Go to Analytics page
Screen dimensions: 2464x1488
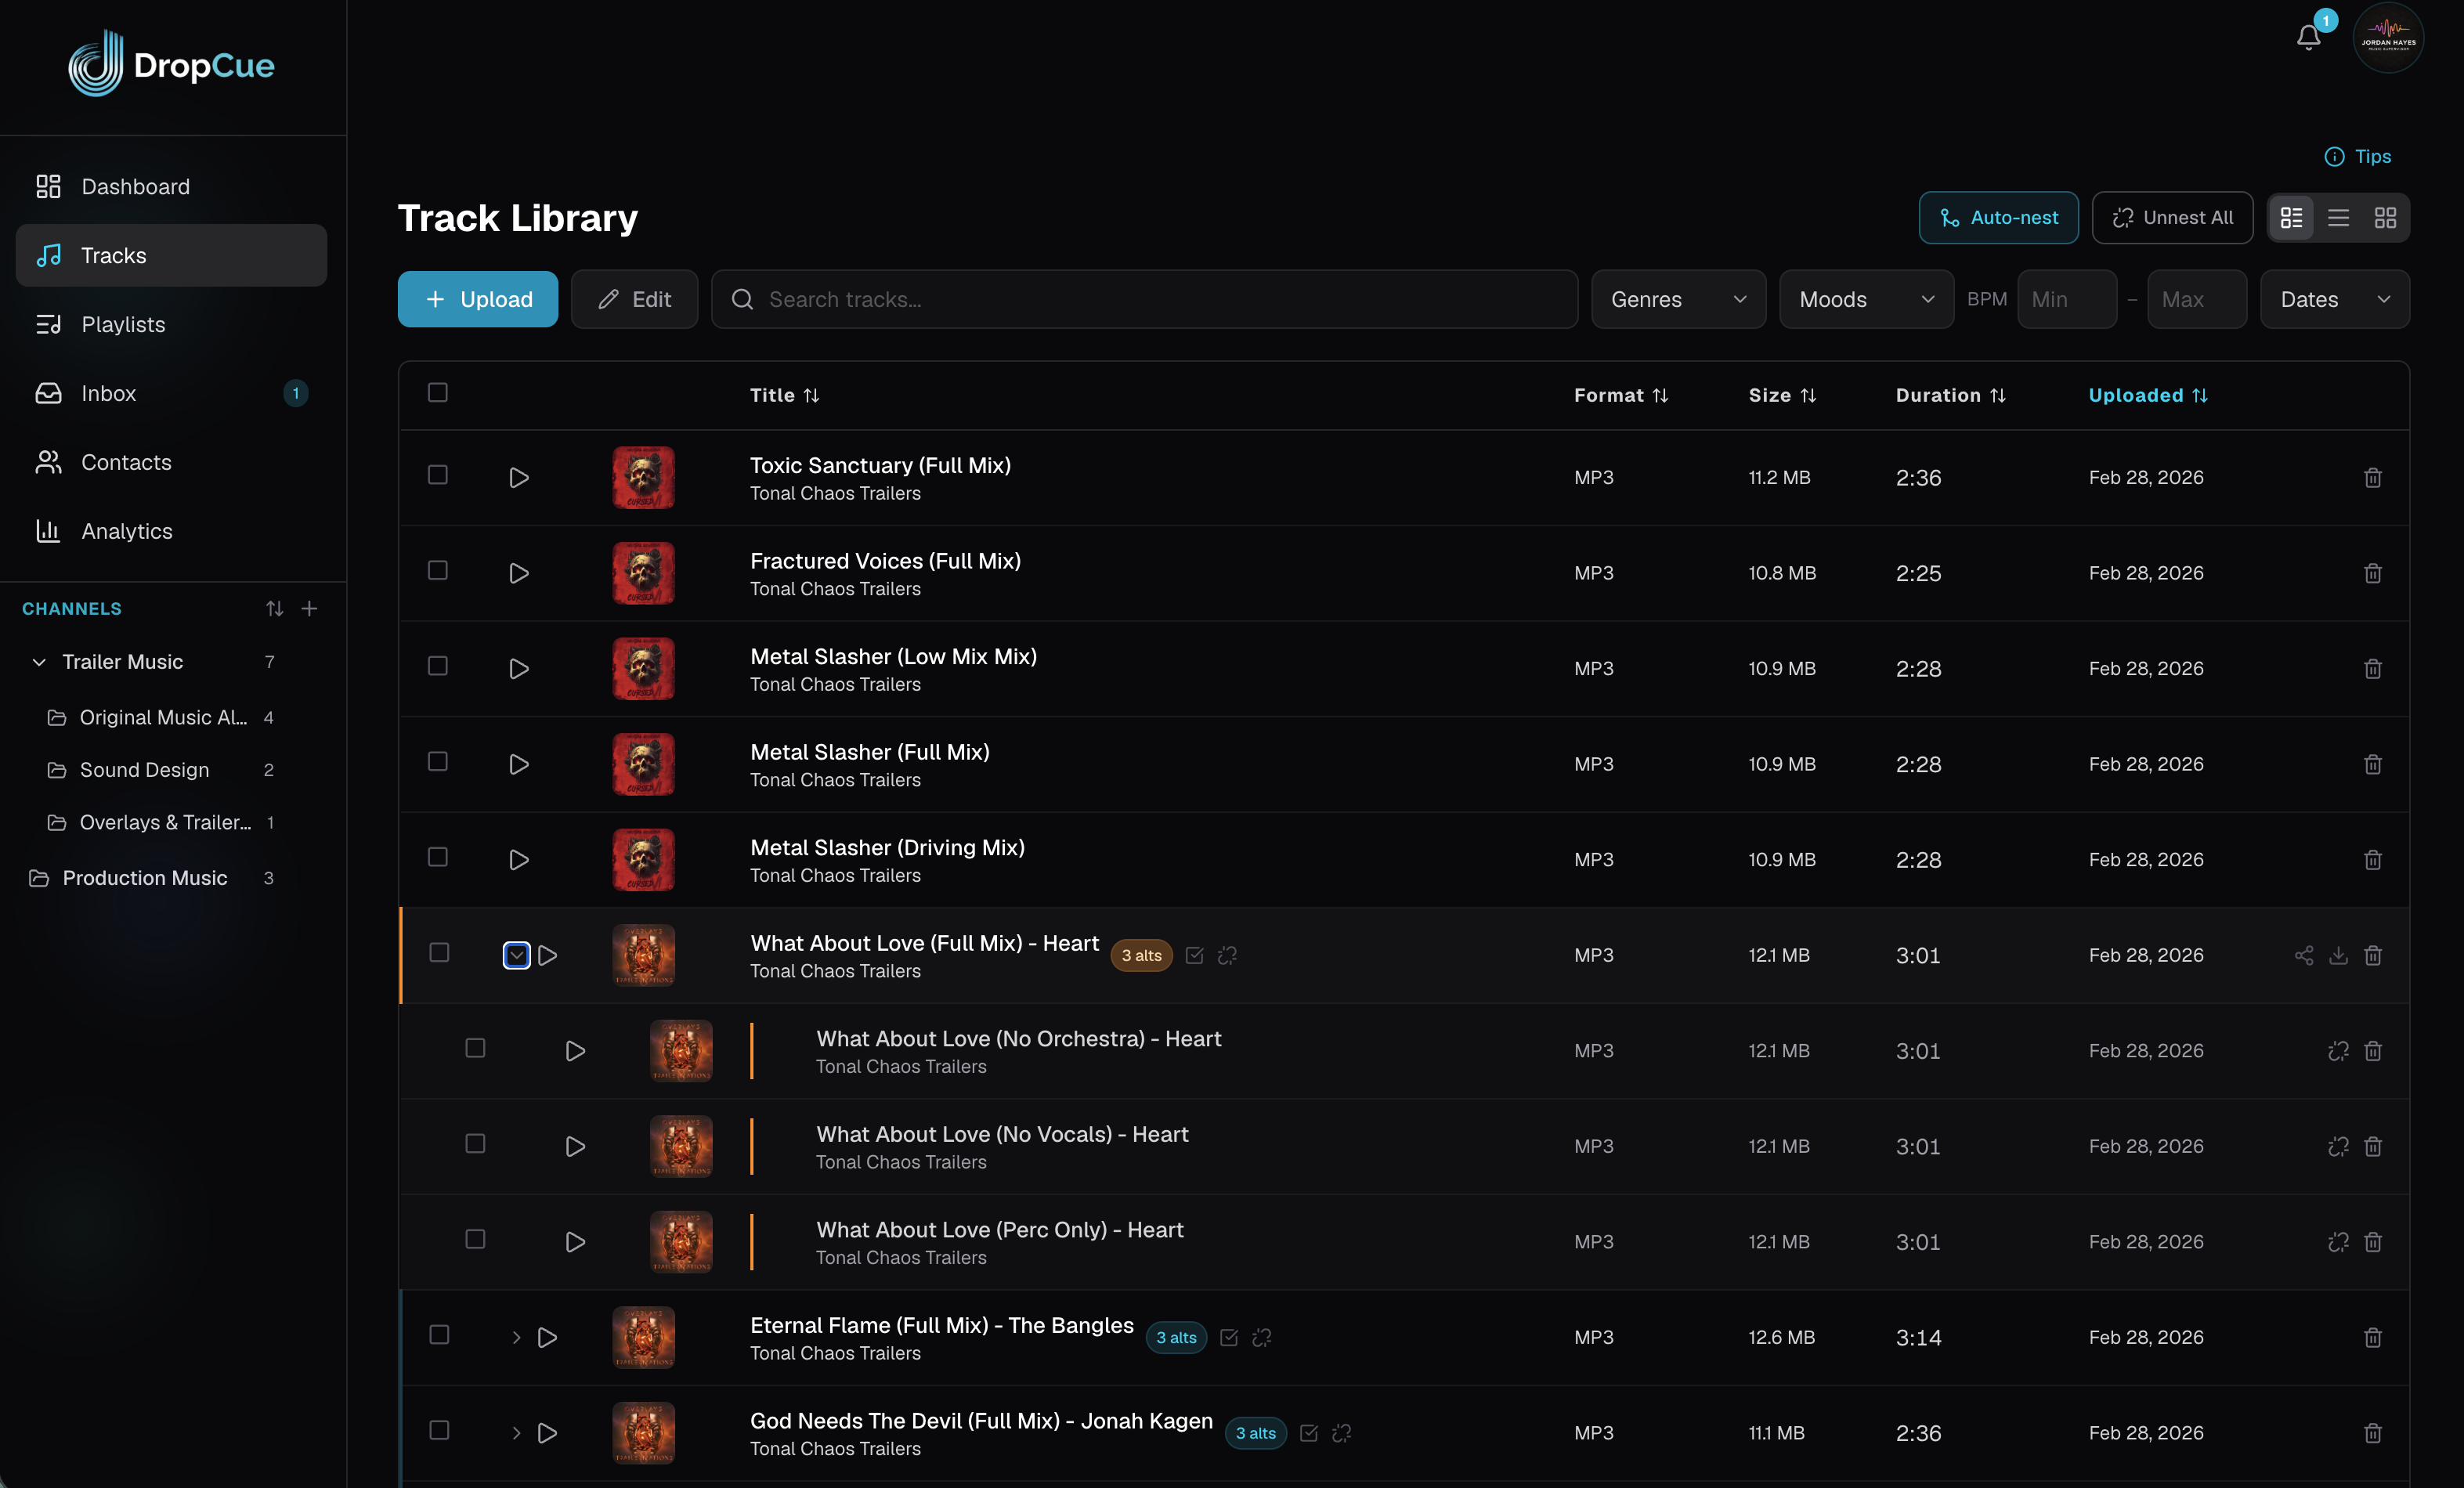tap(127, 531)
